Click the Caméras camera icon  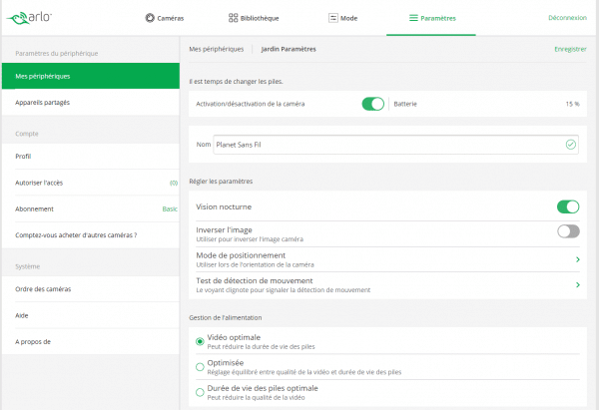point(150,18)
